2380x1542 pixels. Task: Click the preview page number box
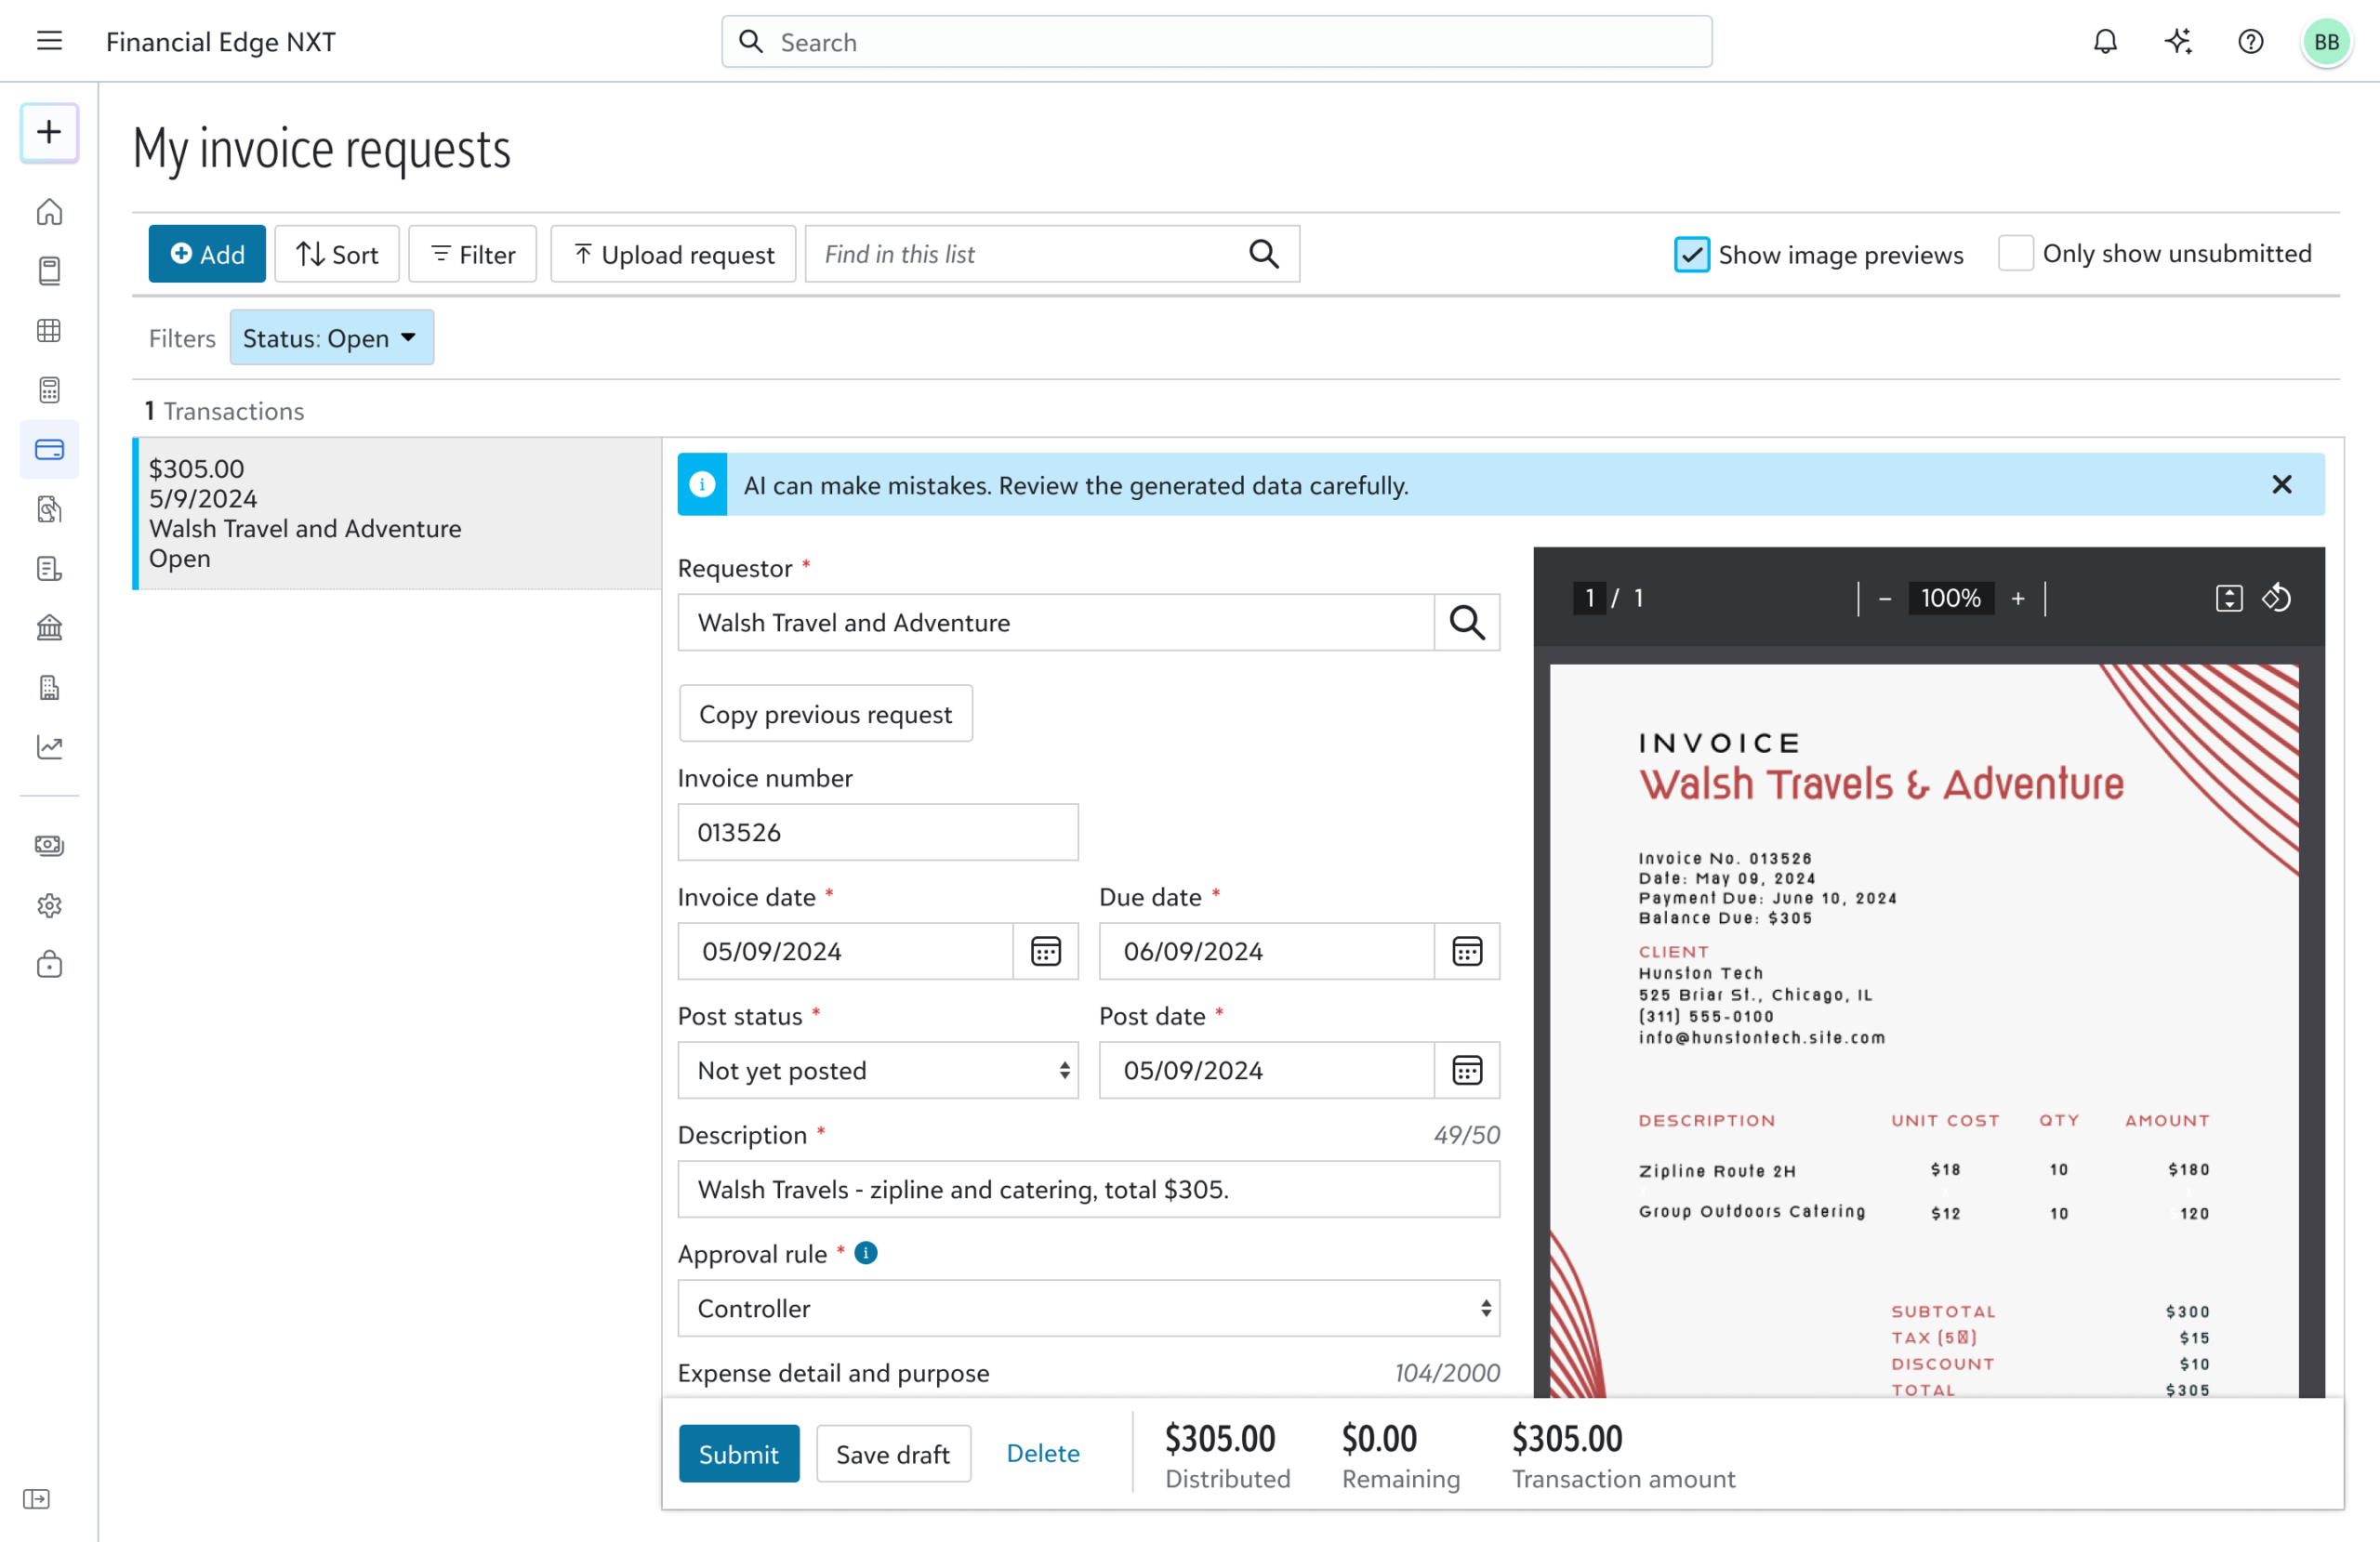click(x=1589, y=598)
